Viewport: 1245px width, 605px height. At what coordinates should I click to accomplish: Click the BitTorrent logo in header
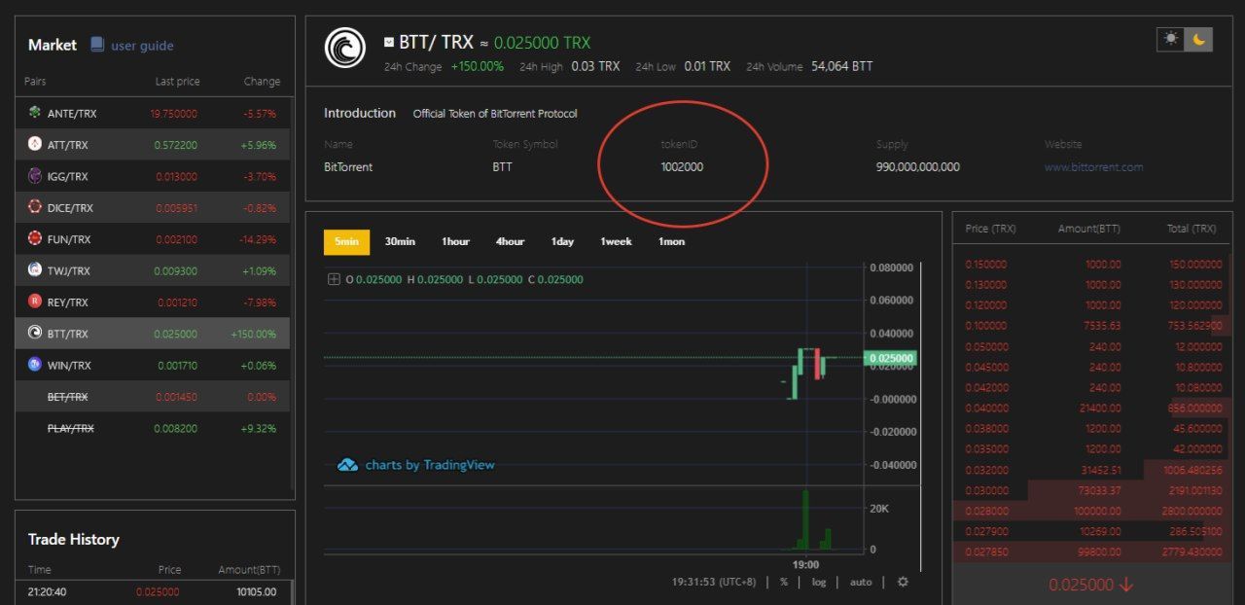[345, 48]
